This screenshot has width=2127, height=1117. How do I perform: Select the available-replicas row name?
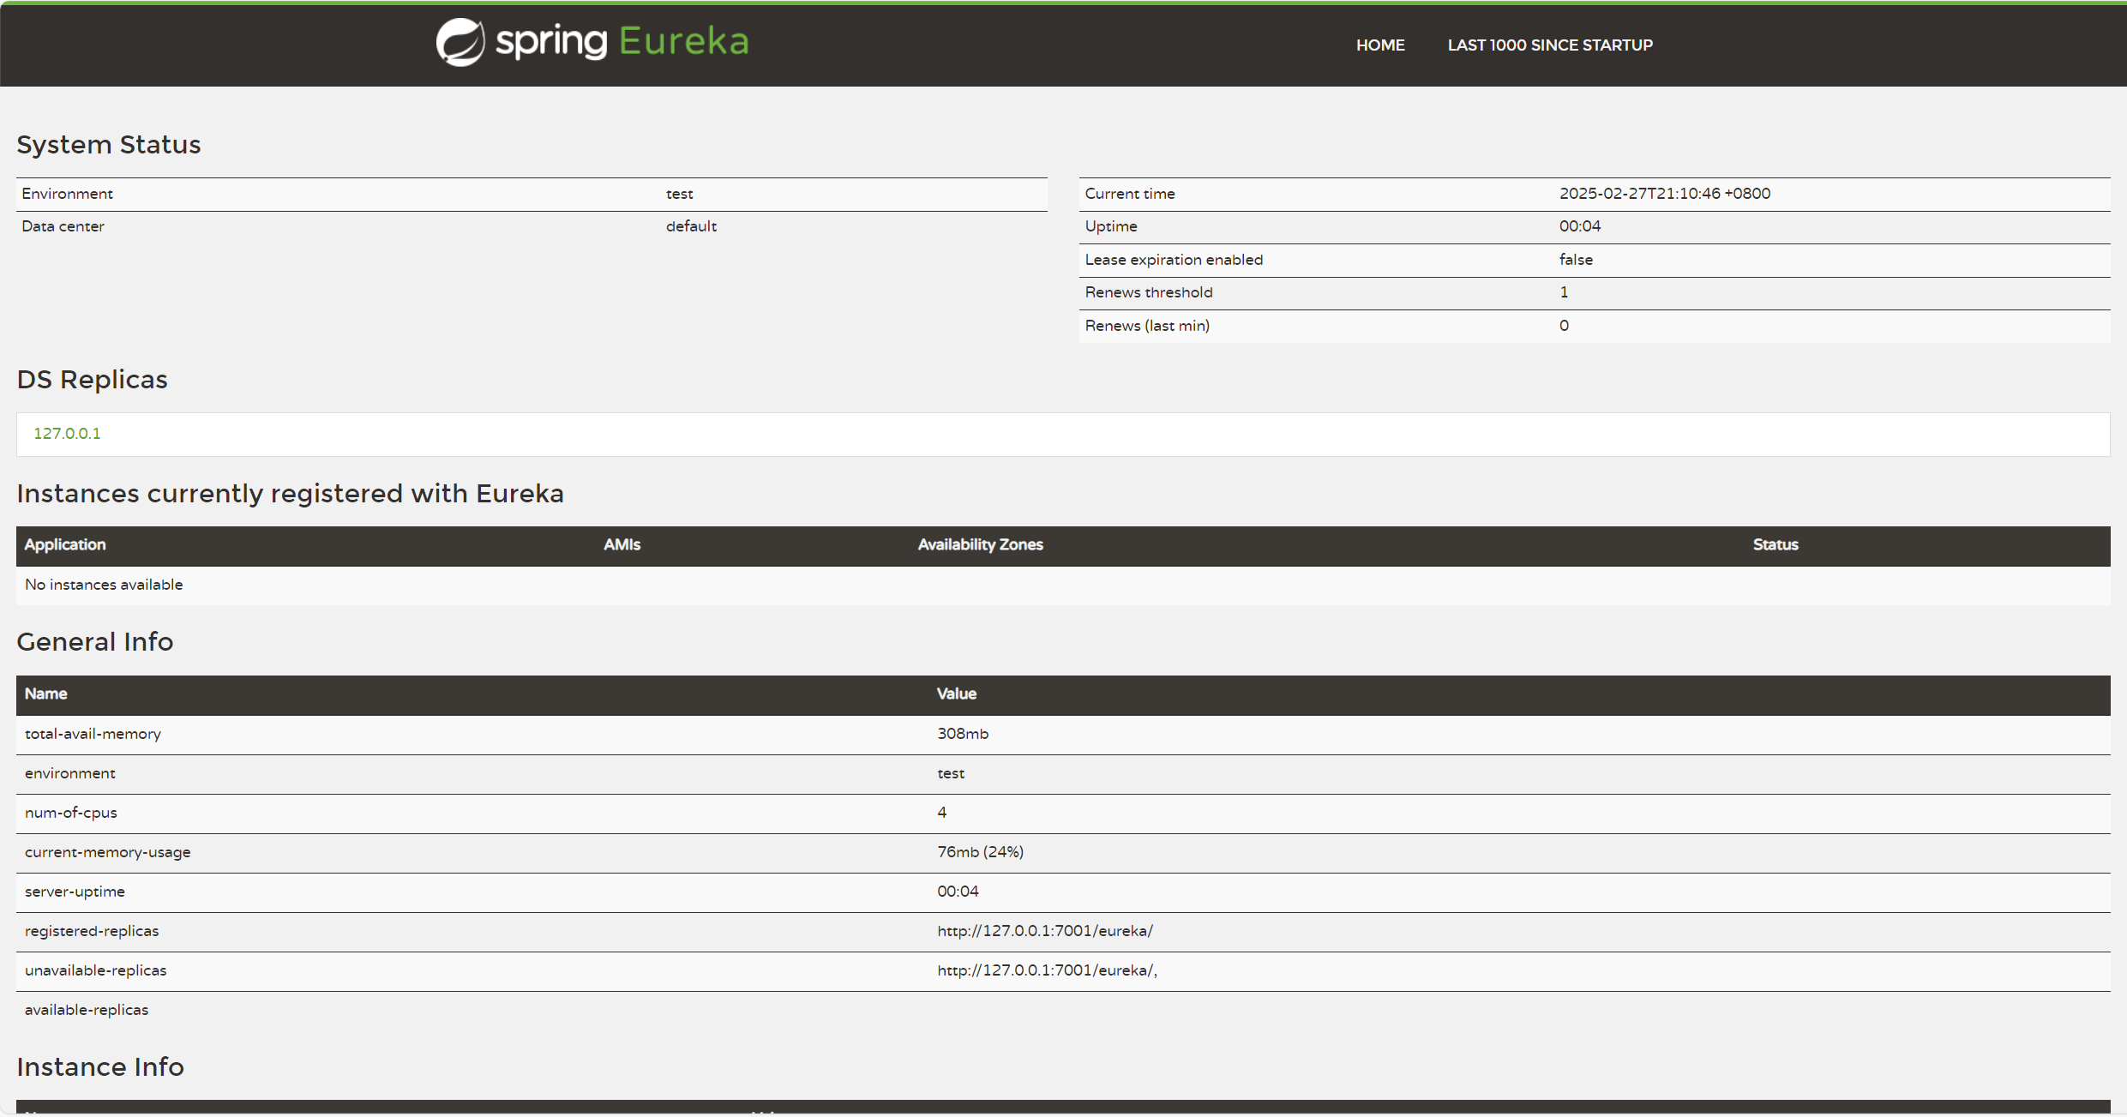click(87, 1011)
